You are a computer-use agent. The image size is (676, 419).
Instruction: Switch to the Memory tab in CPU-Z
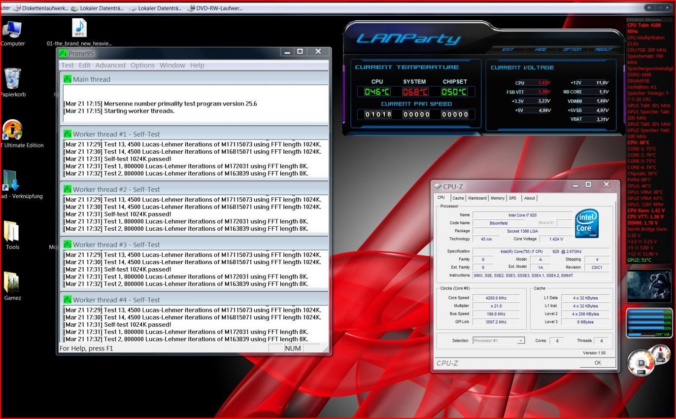click(x=497, y=198)
